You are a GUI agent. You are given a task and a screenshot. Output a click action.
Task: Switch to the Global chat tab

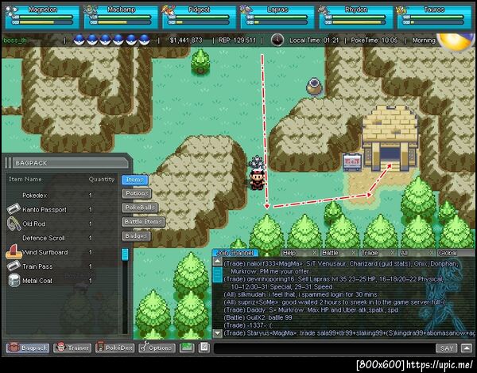click(448, 253)
